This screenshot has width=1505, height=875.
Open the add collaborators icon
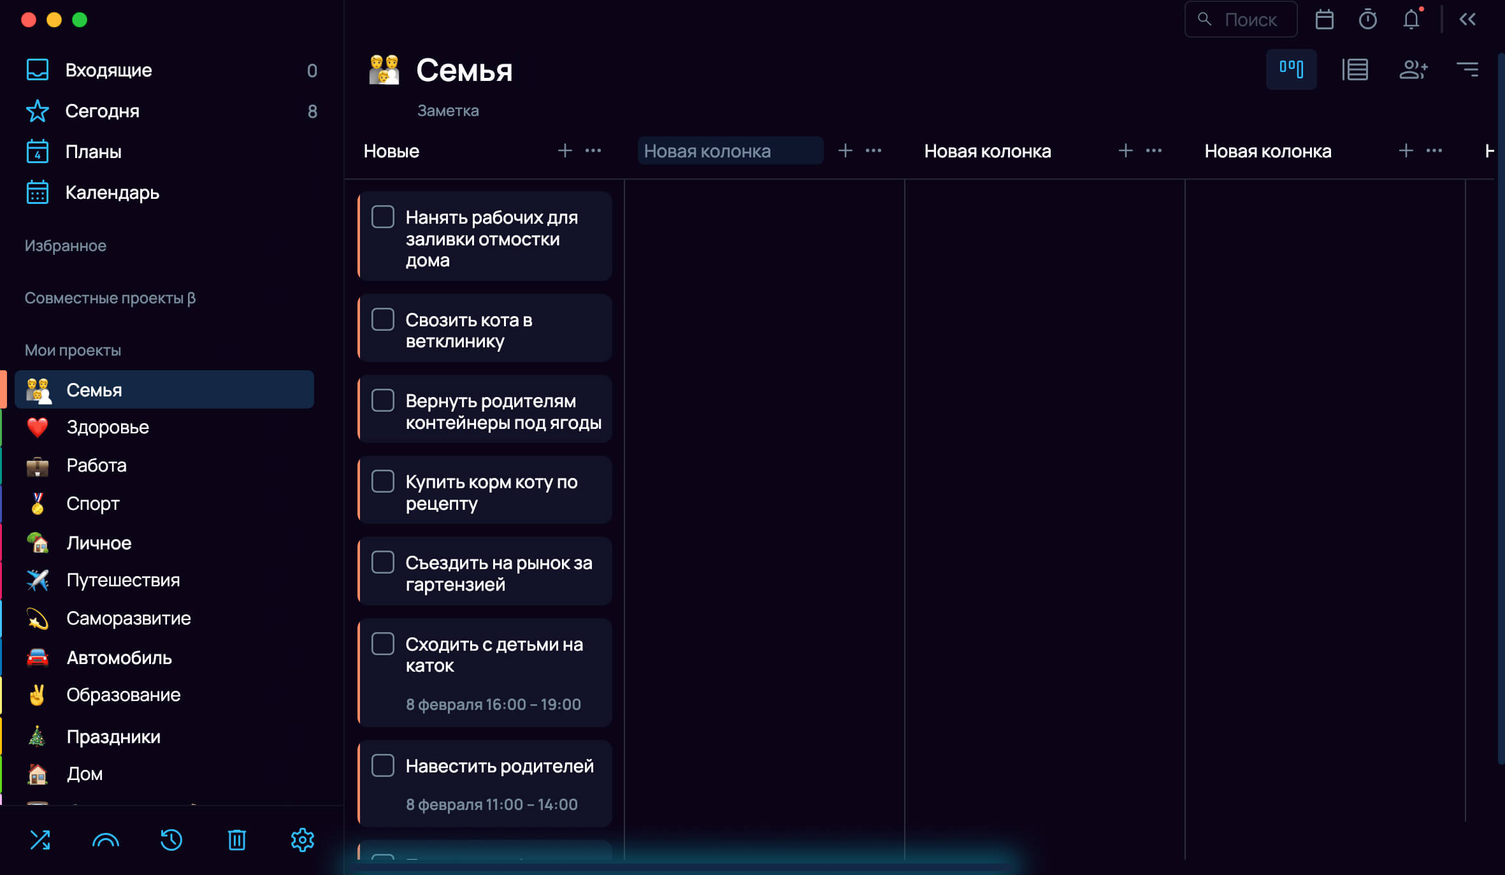pyautogui.click(x=1413, y=69)
